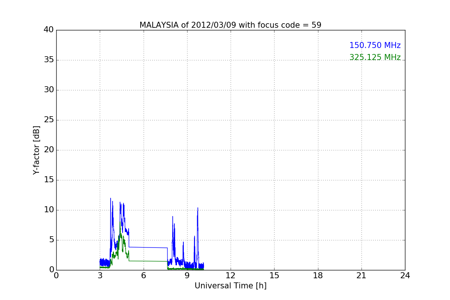Click the x-axis tick label 21
This screenshot has height=300, width=450.
pos(361,276)
